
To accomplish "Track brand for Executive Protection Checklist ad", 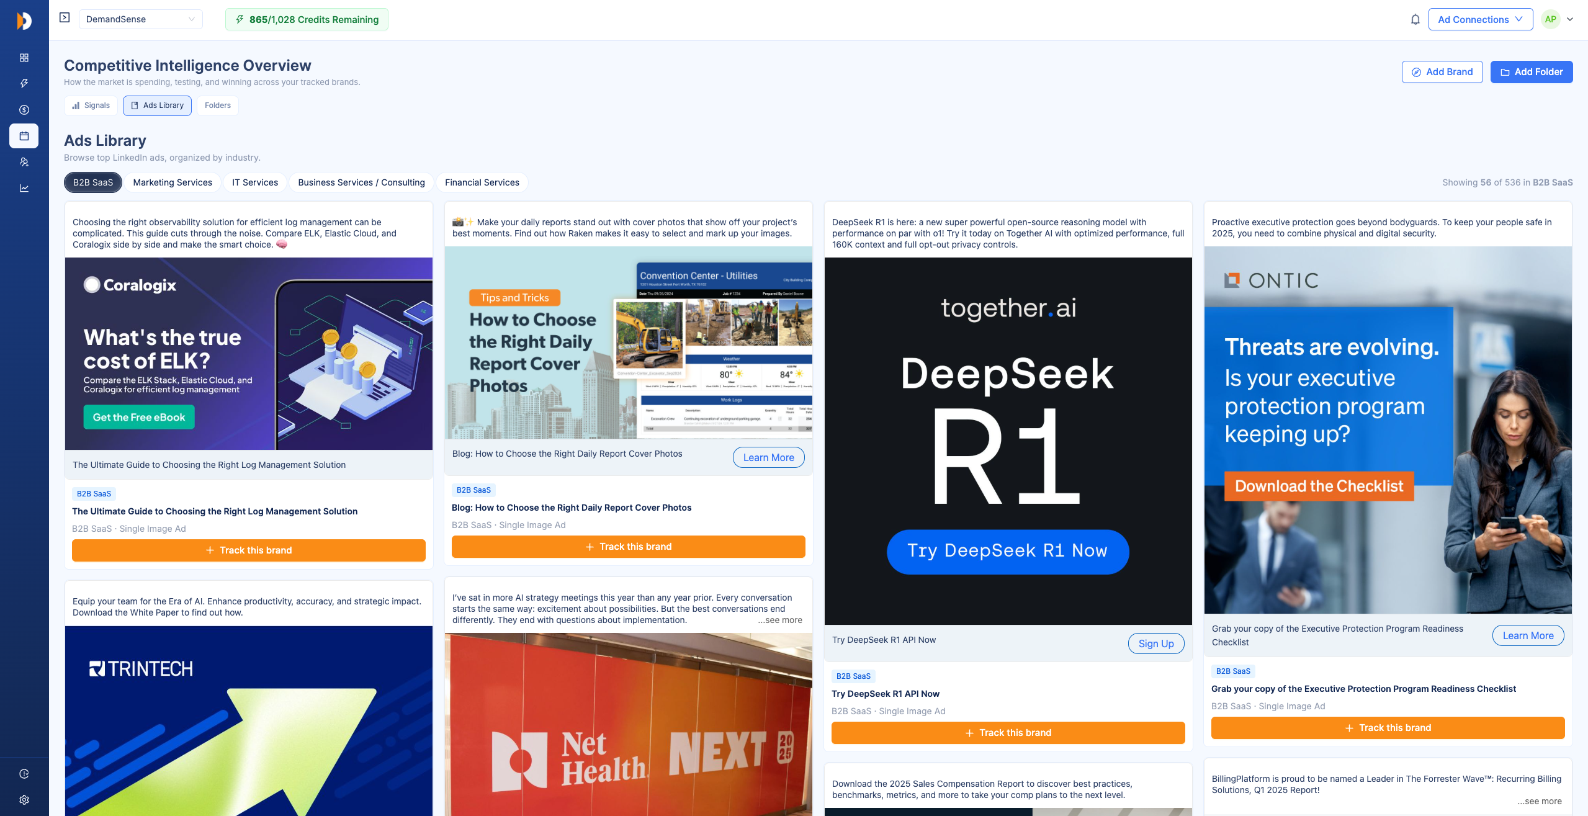I will 1388,728.
